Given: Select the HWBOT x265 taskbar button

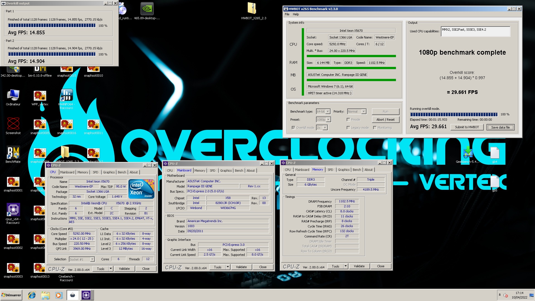Looking at the screenshot, I should [72, 295].
